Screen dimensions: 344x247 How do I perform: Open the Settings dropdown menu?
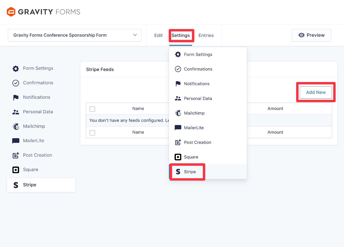pos(181,35)
